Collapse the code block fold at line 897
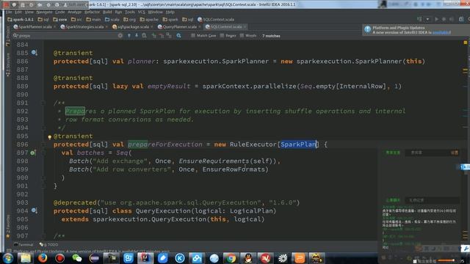 point(43,153)
